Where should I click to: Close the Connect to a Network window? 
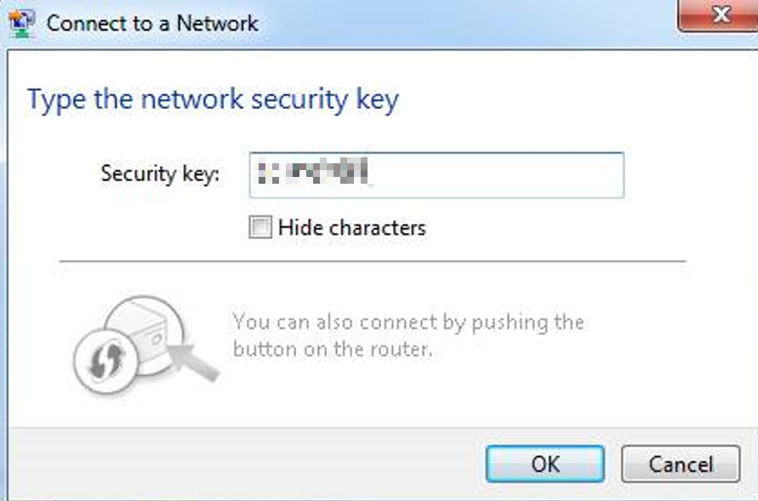coord(721,15)
